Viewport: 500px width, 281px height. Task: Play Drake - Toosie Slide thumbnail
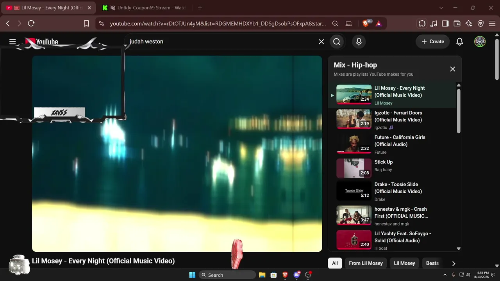click(x=354, y=191)
